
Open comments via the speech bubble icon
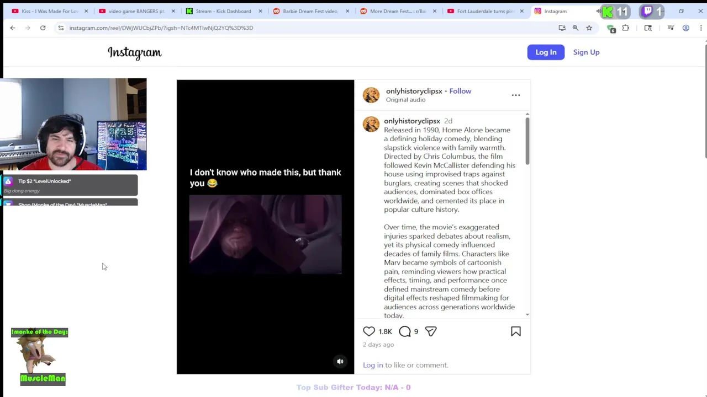click(x=405, y=331)
